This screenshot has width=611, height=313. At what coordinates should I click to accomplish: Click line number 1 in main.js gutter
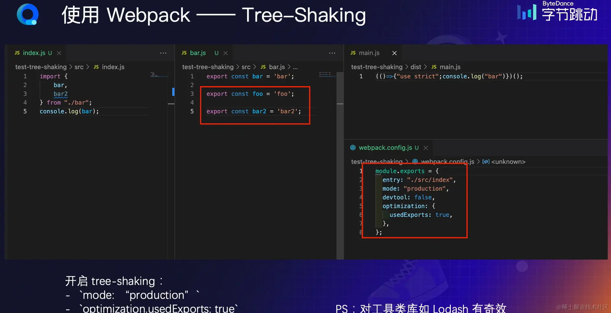click(x=361, y=76)
